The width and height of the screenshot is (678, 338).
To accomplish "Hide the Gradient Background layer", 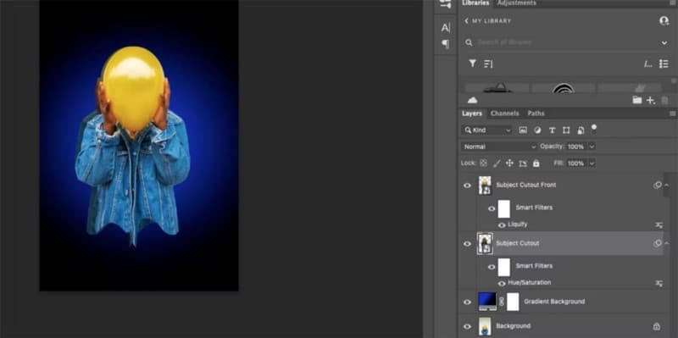I will 468,302.
